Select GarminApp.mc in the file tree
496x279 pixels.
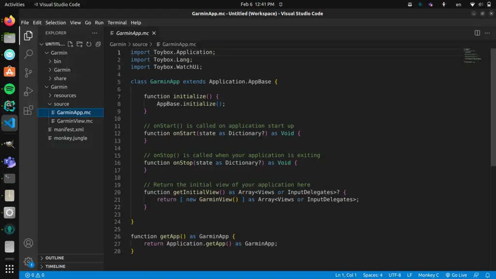pyautogui.click(x=70, y=112)
